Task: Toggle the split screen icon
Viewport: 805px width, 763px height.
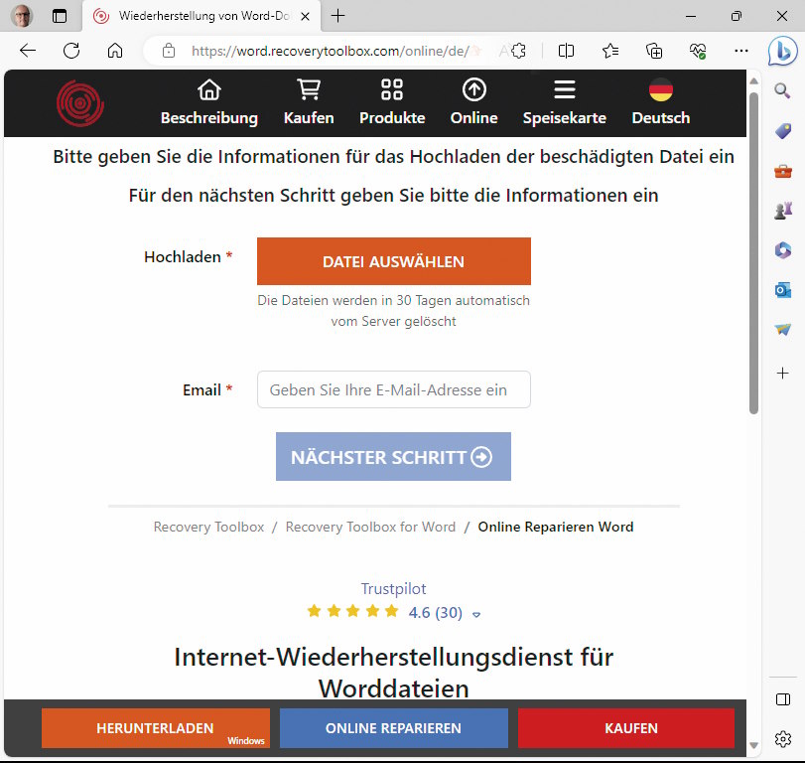Action: 566,51
